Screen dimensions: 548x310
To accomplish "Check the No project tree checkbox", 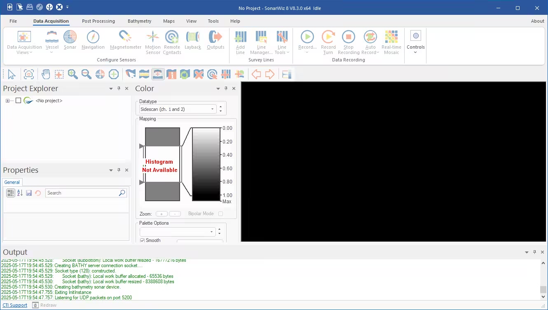I will tap(18, 101).
